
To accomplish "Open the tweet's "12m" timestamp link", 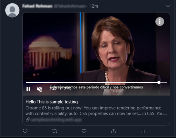I will tap(93, 6).
